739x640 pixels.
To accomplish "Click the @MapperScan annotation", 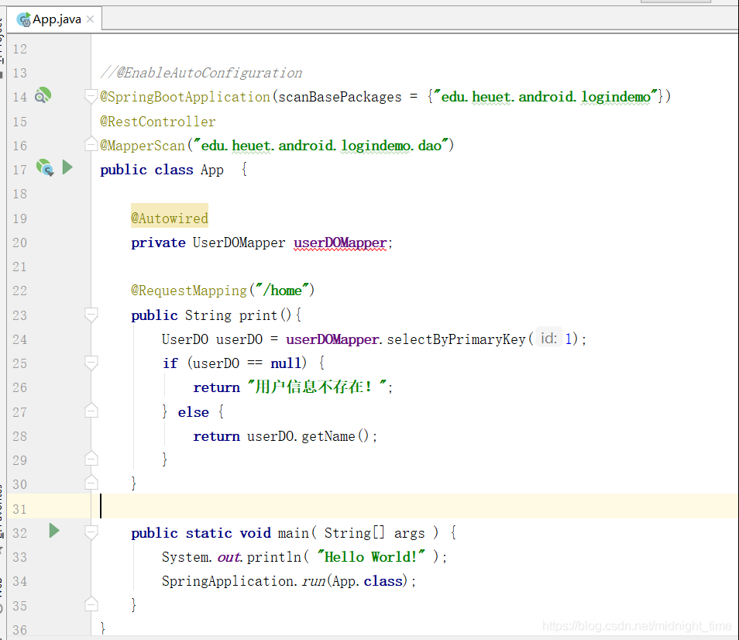I will [143, 146].
